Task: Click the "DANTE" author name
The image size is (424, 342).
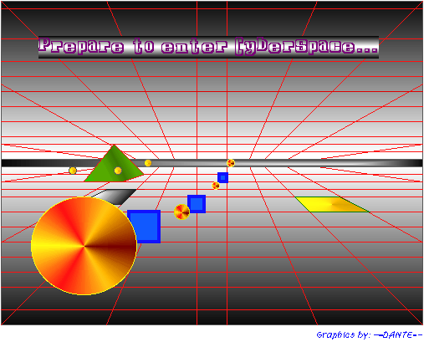Action: click(398, 334)
